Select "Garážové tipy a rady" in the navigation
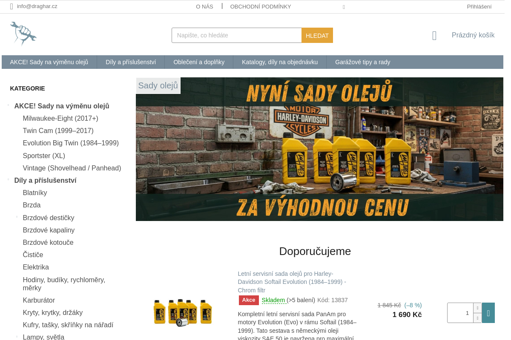Viewport: 511px width, 340px height. click(x=362, y=62)
